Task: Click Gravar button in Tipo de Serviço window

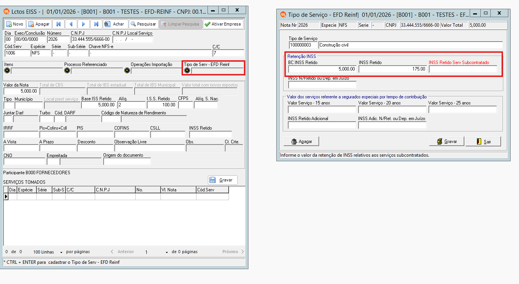Action: click(x=447, y=141)
